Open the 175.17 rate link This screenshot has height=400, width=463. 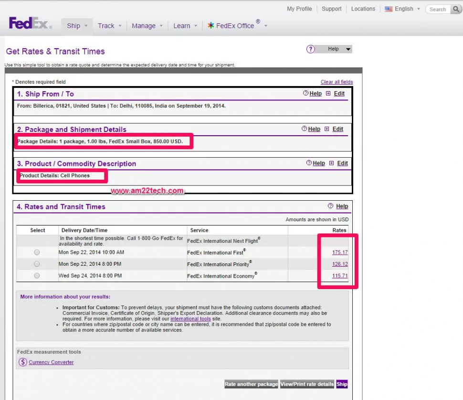point(340,252)
